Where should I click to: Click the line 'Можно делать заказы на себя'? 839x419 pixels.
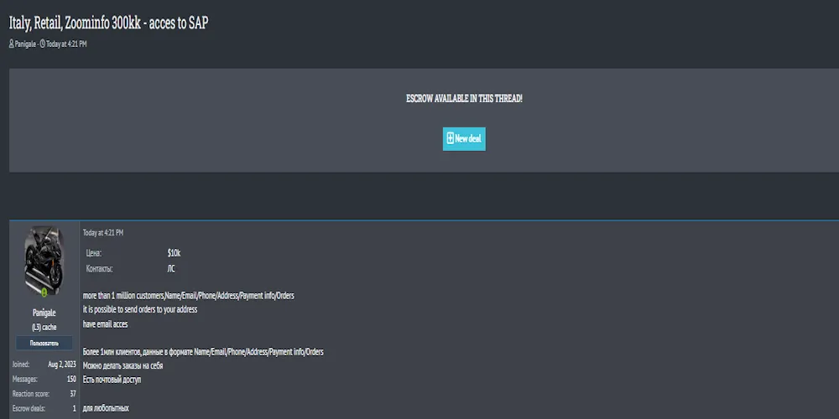(x=122, y=366)
